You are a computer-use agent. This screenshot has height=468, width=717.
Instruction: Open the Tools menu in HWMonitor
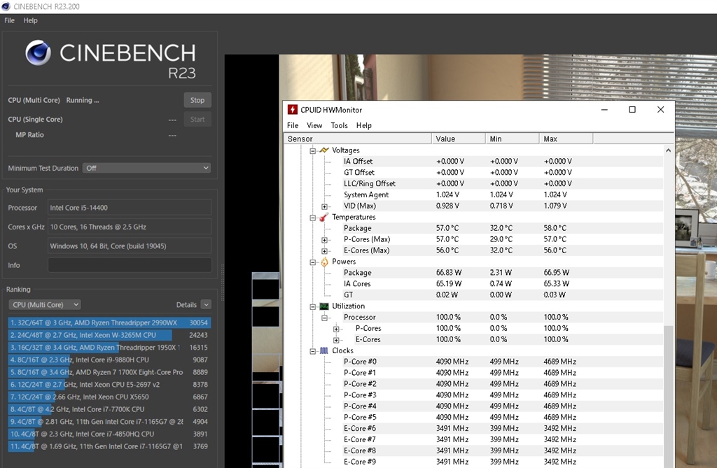pyautogui.click(x=339, y=125)
